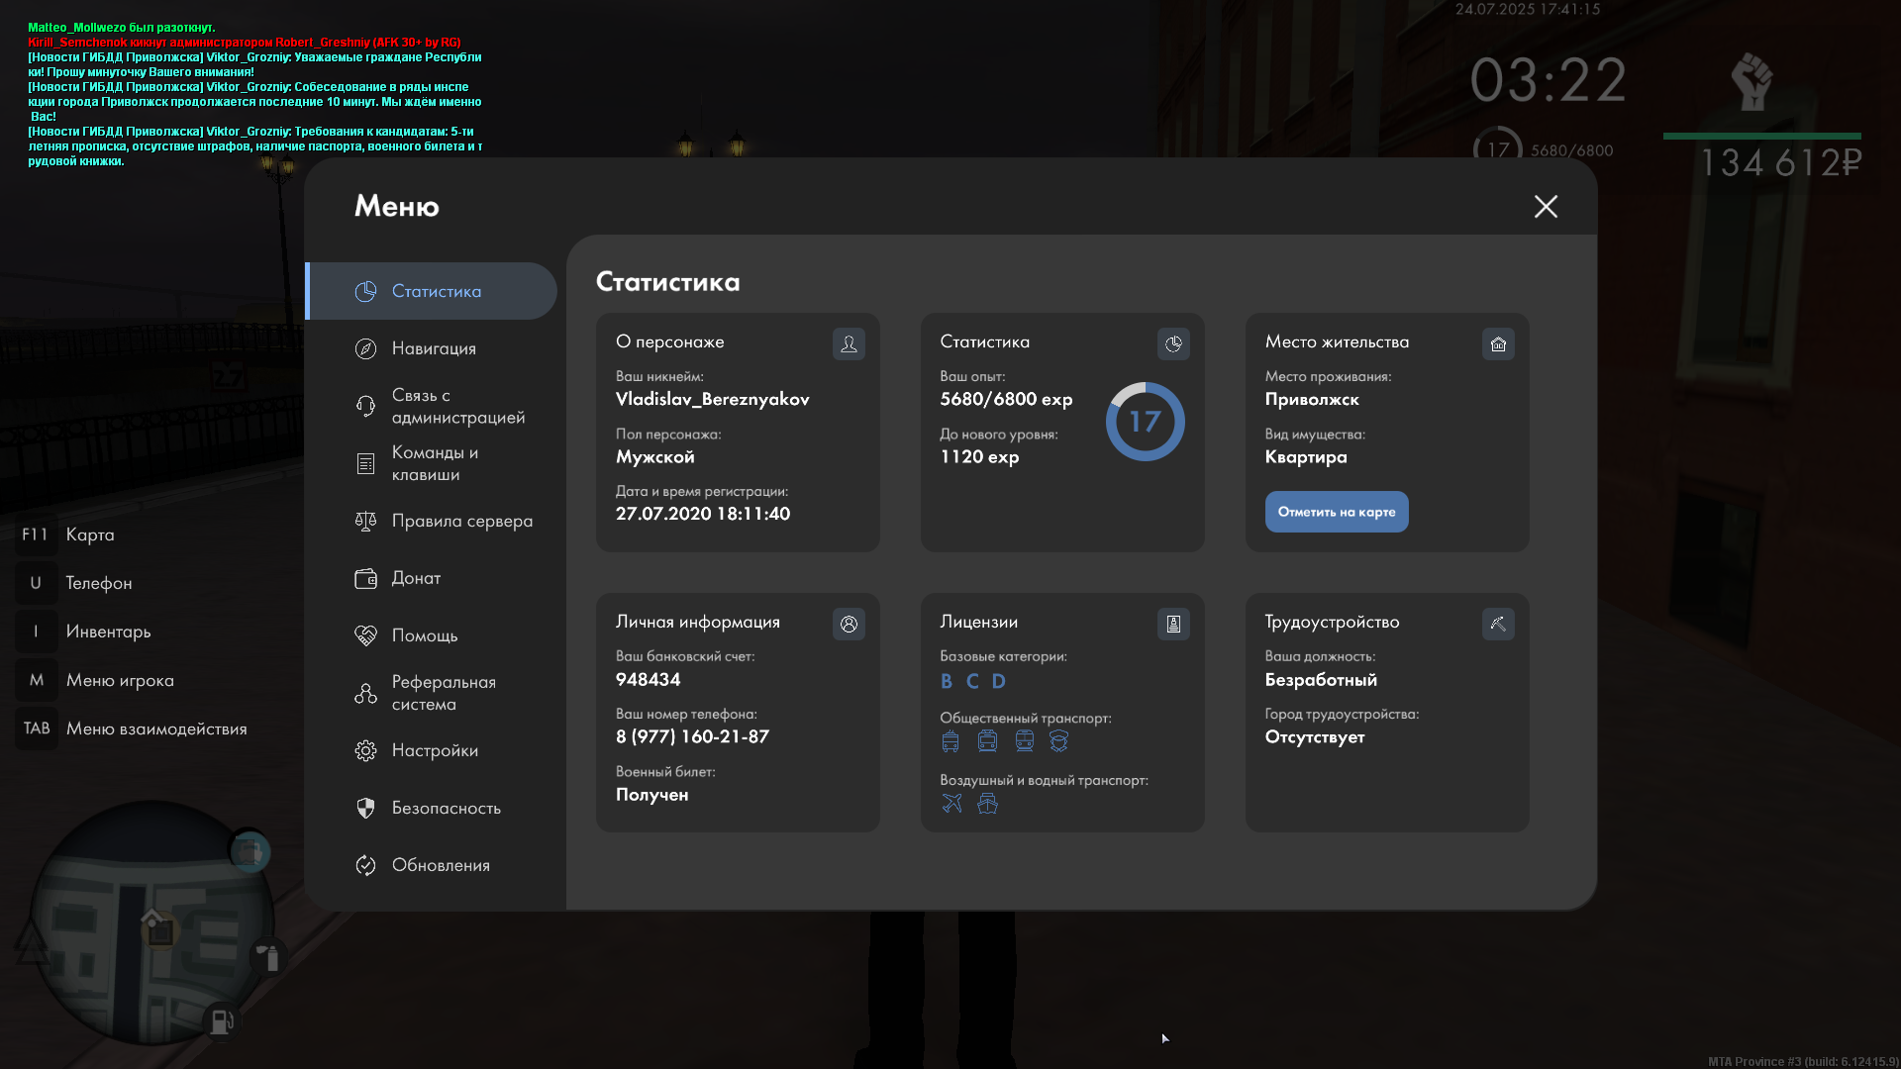Open Реферальная система section
1901x1069 pixels.
[x=443, y=693]
